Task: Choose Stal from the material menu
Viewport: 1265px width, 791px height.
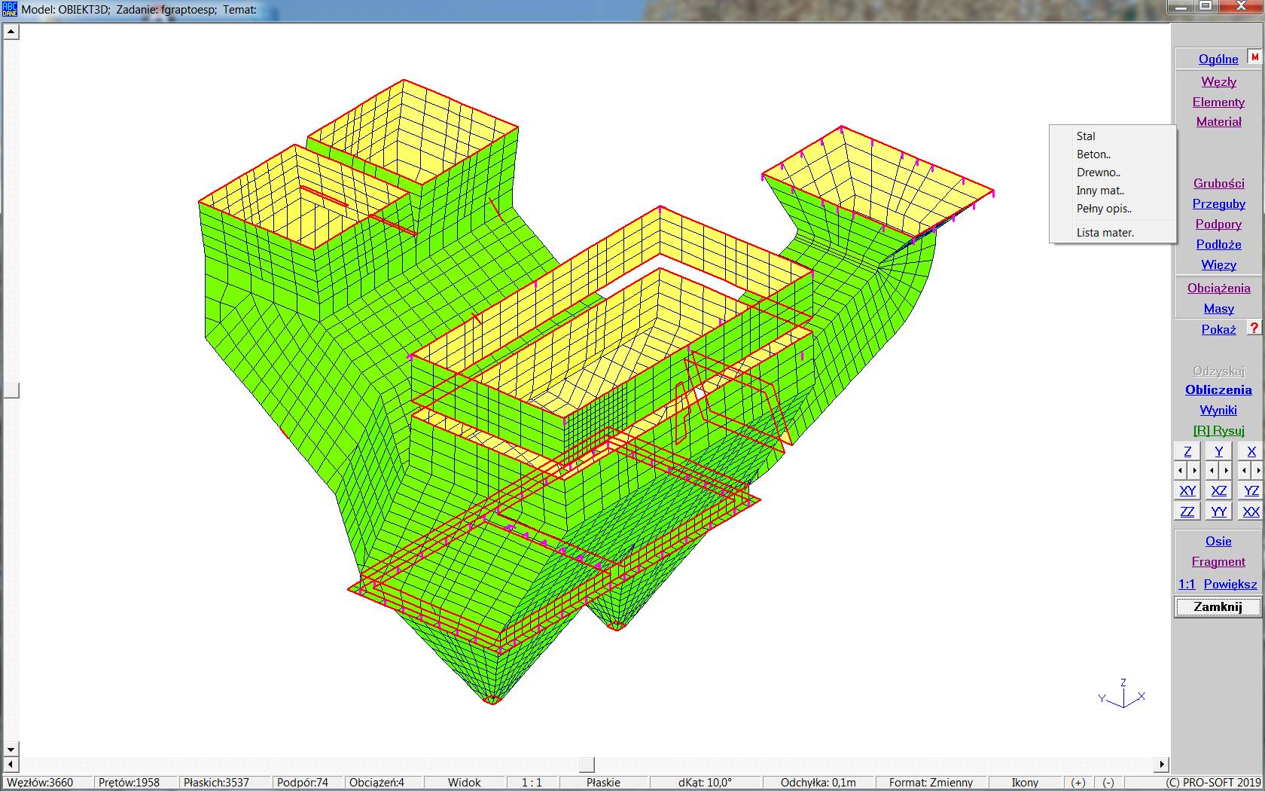Action: click(1086, 136)
